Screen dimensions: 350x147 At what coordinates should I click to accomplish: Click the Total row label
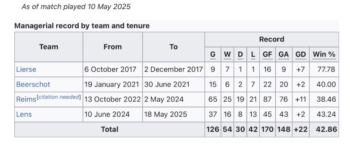point(110,130)
